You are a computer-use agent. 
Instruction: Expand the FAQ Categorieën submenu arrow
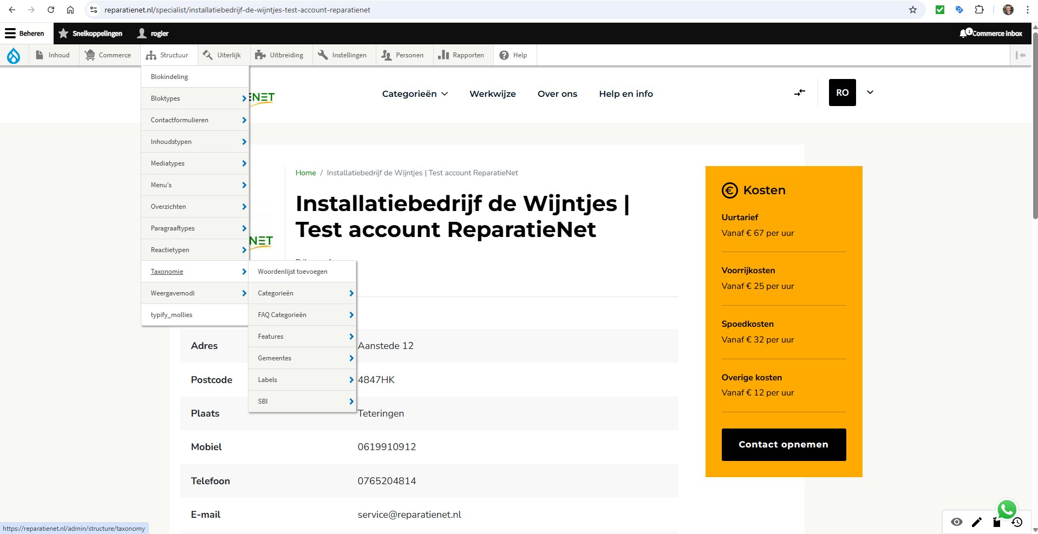coord(351,315)
